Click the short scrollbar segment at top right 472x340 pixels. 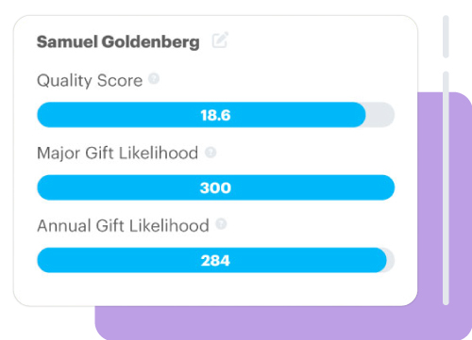coord(446,37)
